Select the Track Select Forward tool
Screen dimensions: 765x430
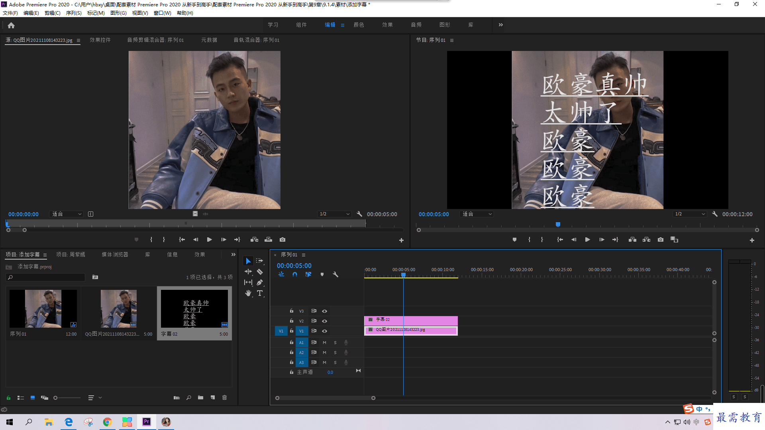click(260, 261)
